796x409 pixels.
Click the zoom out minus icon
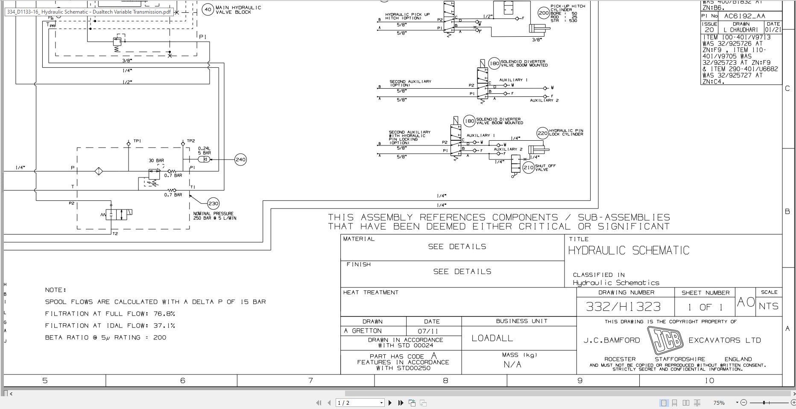coord(743,402)
